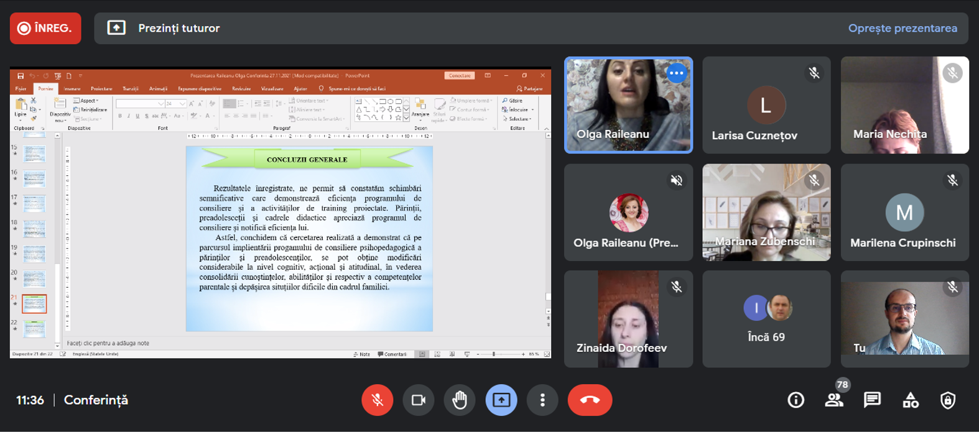Click the red hang up call button
Image resolution: width=979 pixels, height=432 pixels.
590,400
